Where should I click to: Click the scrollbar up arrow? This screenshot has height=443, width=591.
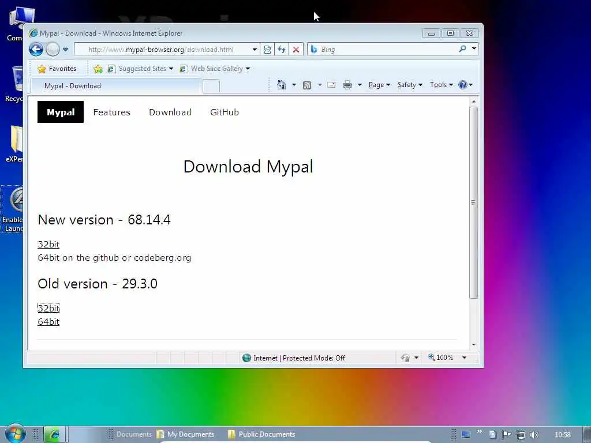(x=474, y=102)
